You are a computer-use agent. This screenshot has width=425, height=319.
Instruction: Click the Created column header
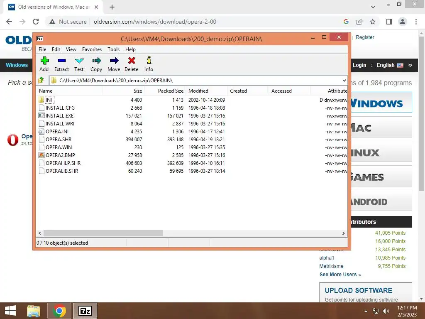coord(247,91)
